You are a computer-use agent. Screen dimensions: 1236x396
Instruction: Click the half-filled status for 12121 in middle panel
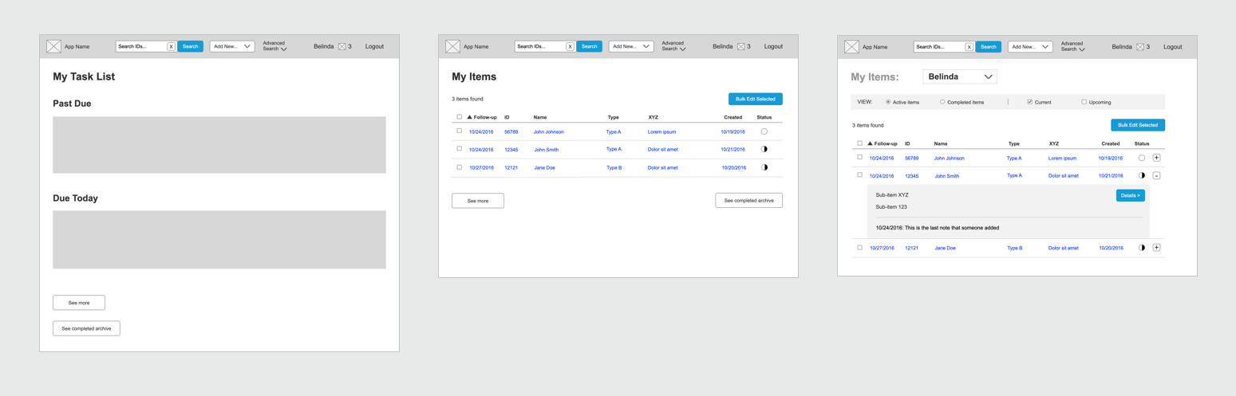coord(764,167)
